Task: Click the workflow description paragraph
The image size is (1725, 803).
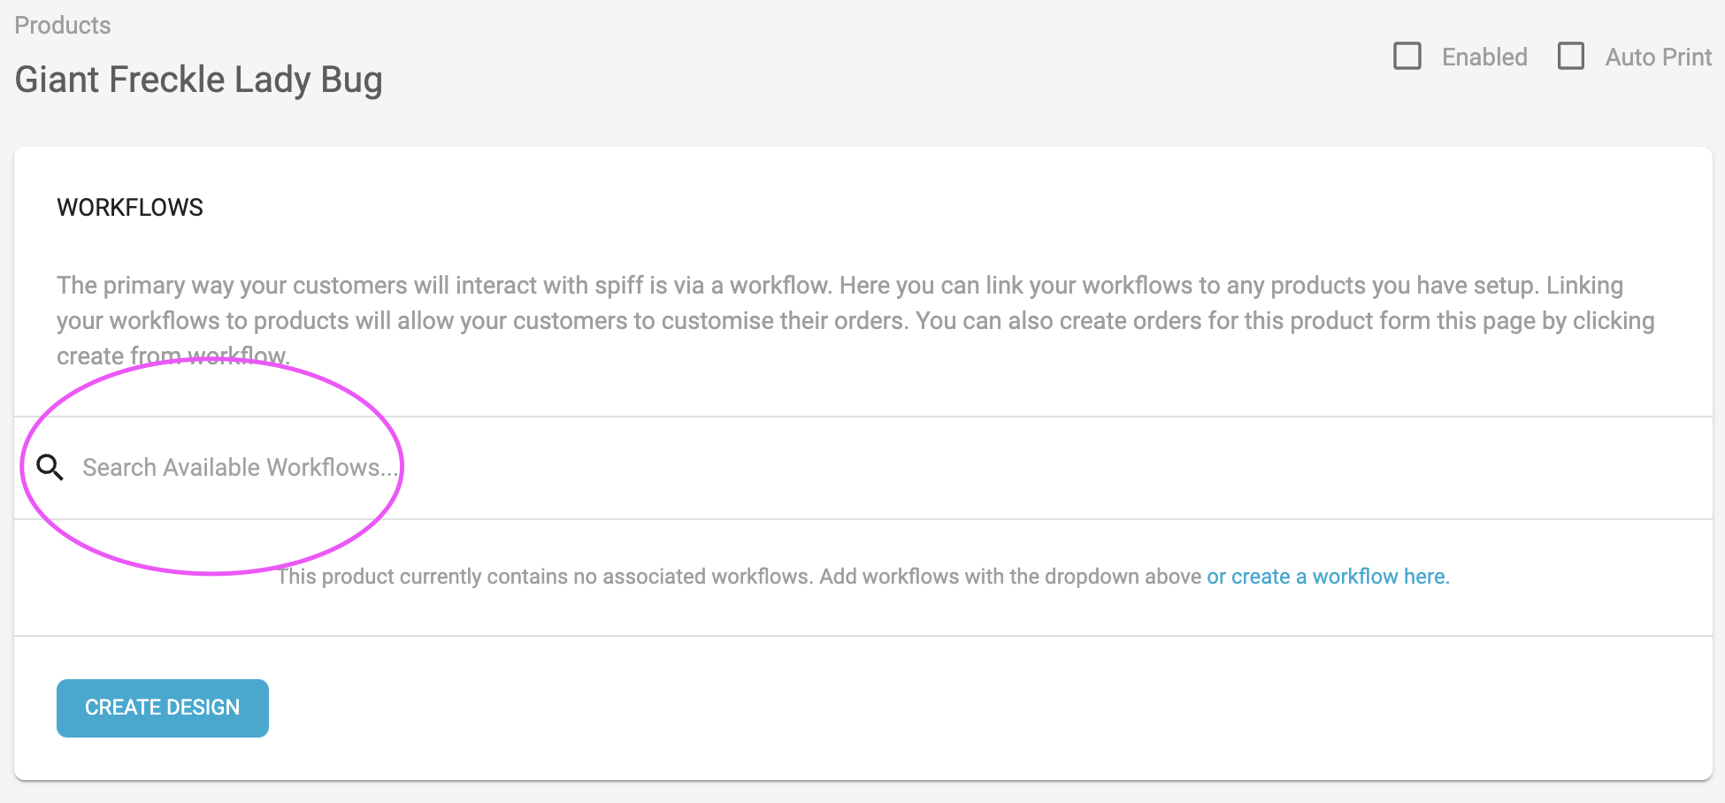Action: pos(855,320)
